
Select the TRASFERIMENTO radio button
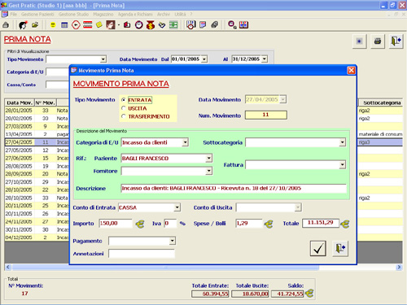tap(124, 116)
